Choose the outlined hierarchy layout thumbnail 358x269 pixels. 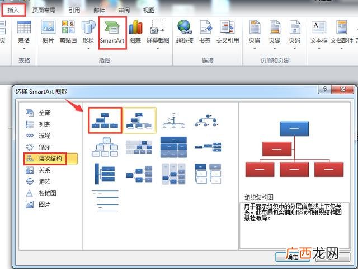click(105, 147)
